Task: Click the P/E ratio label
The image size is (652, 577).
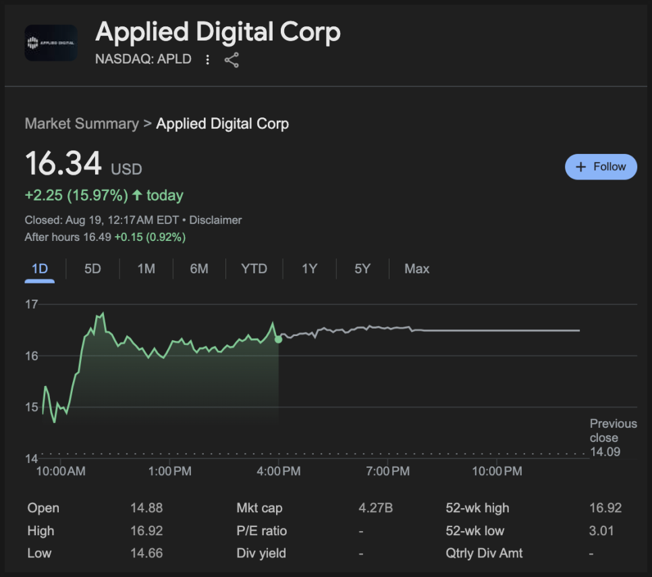Action: (262, 531)
